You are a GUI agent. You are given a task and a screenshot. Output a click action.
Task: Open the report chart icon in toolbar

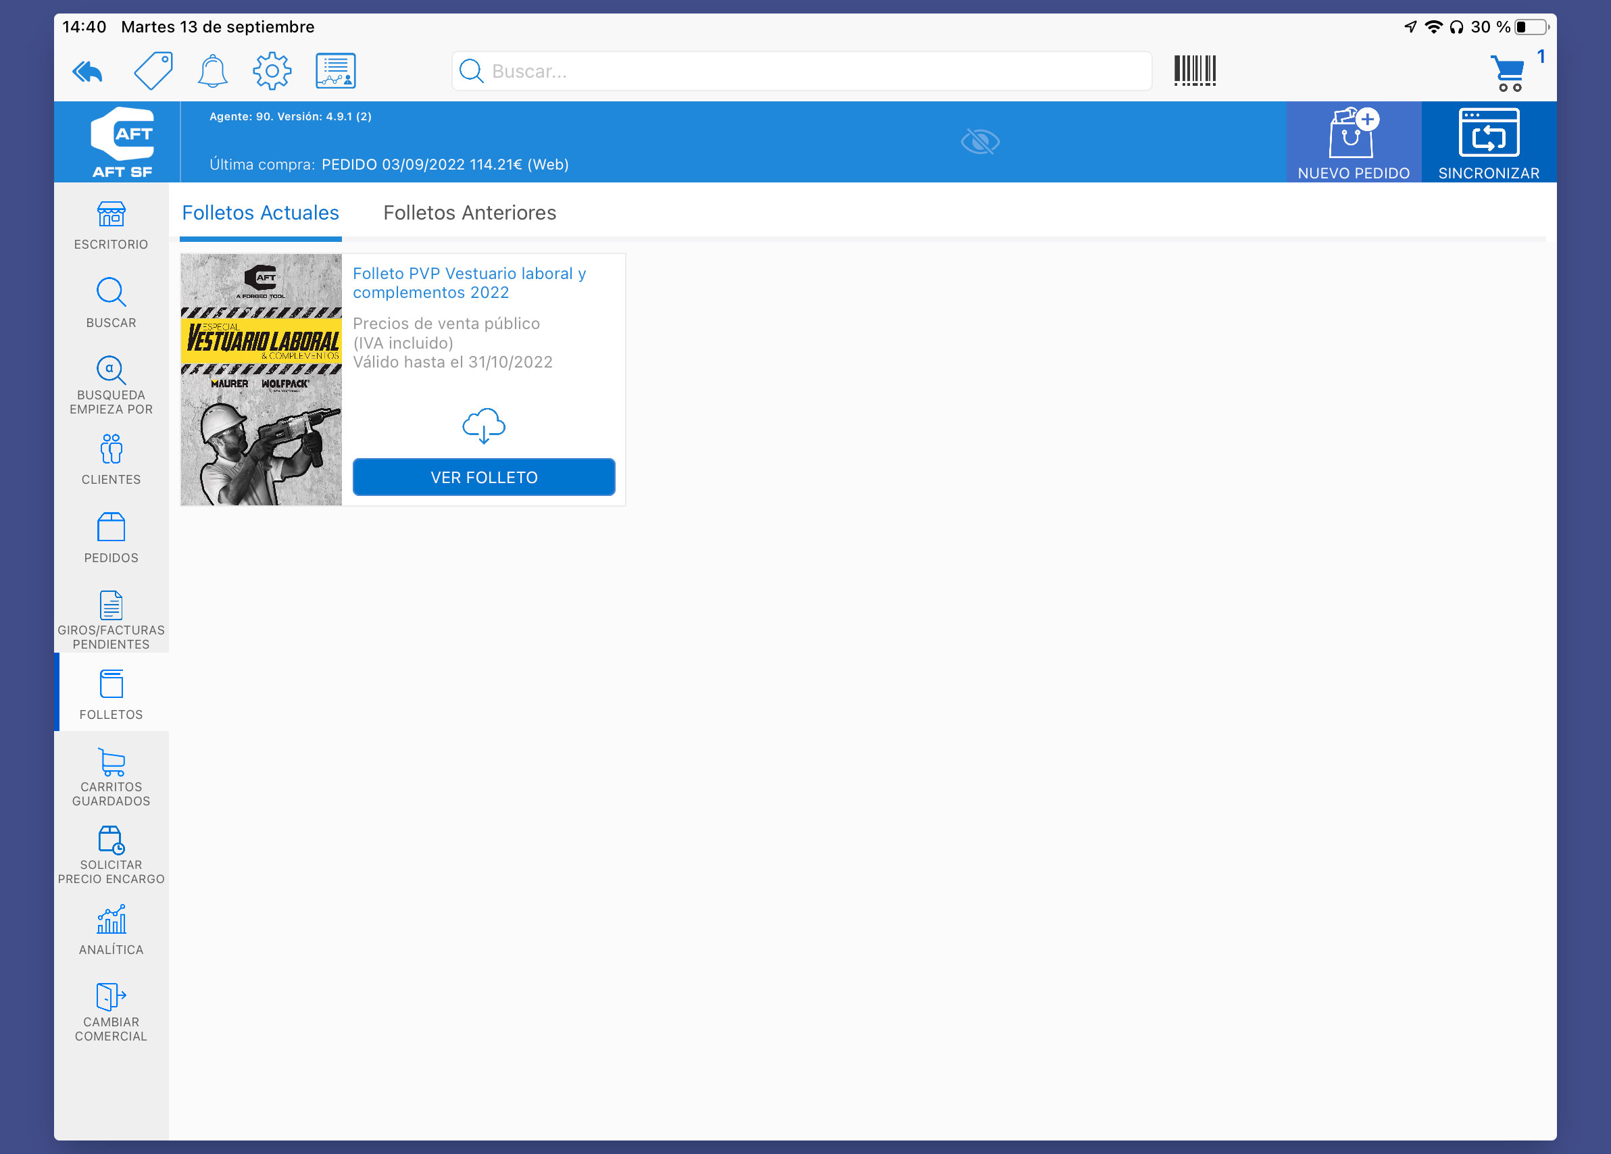(335, 71)
